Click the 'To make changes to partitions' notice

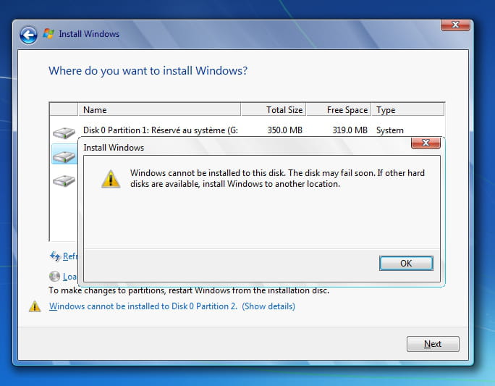189,290
